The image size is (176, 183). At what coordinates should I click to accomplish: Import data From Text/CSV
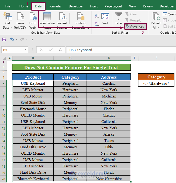pos(20,21)
